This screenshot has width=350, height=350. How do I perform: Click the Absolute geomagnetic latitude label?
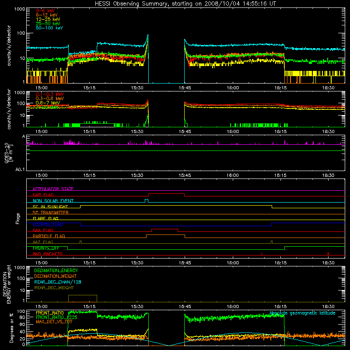click(x=302, y=313)
